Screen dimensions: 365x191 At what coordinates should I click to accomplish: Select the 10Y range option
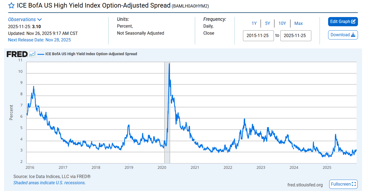282,23
